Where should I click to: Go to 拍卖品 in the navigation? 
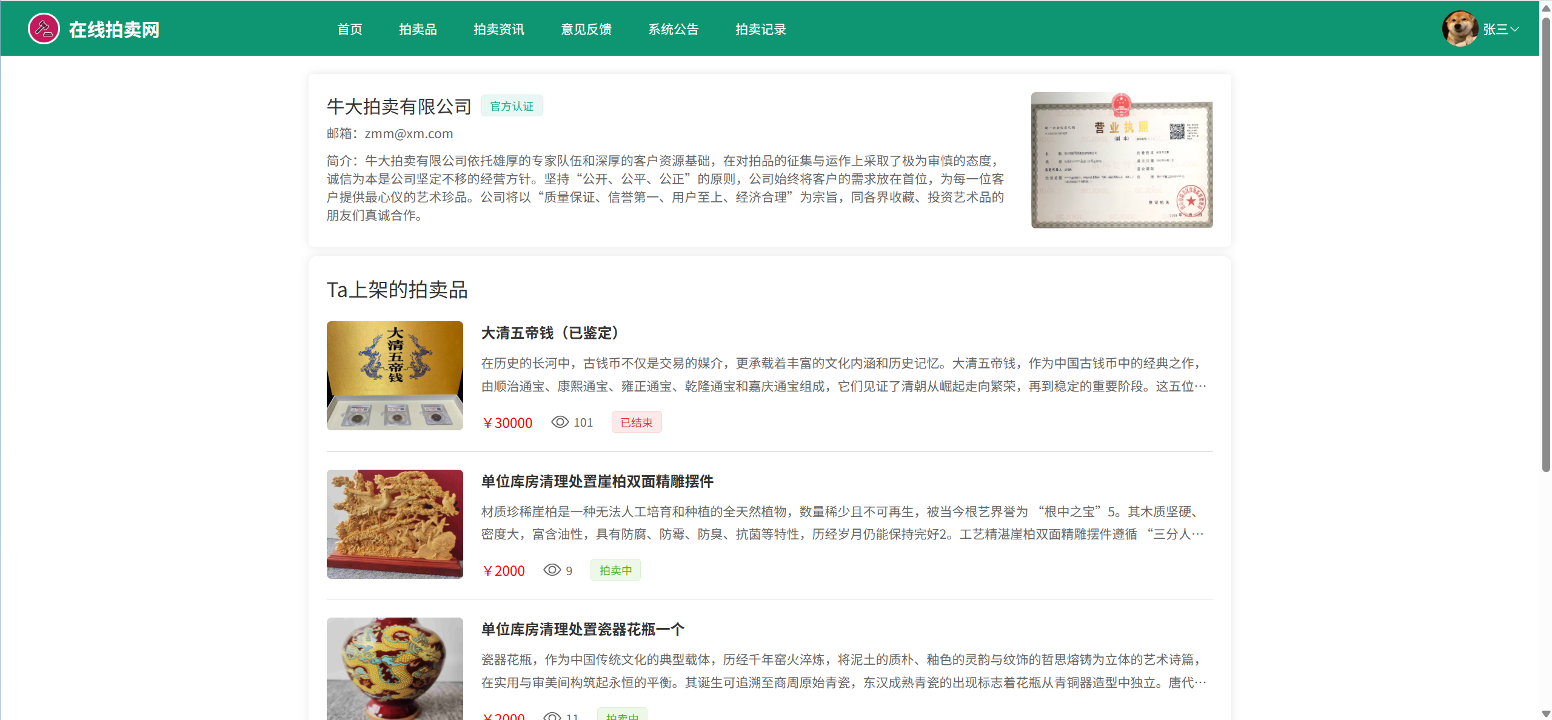click(418, 29)
